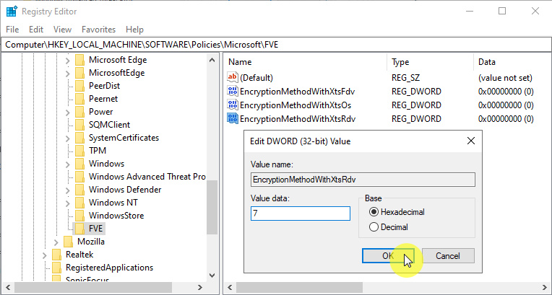Image resolution: width=552 pixels, height=295 pixels.
Task: Select the EncryptionMethodWithXtsFdv DWORD value icon
Action: (233, 92)
